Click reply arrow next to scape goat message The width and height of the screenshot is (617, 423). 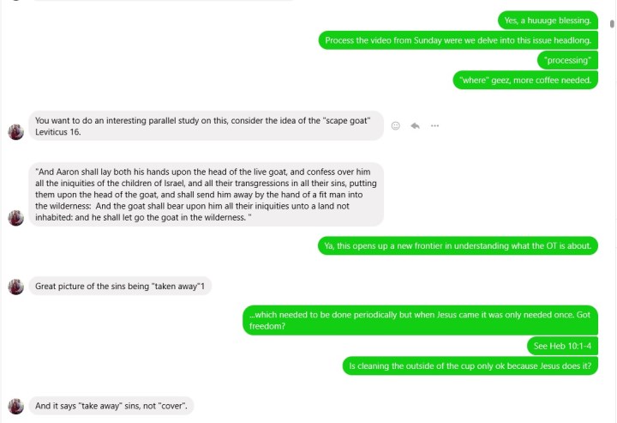pos(416,125)
